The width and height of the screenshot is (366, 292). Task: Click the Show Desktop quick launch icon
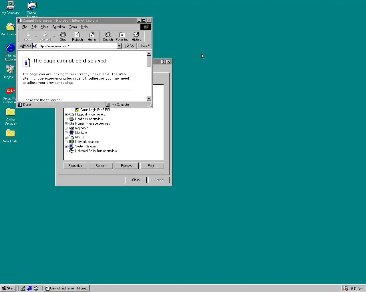point(23,288)
